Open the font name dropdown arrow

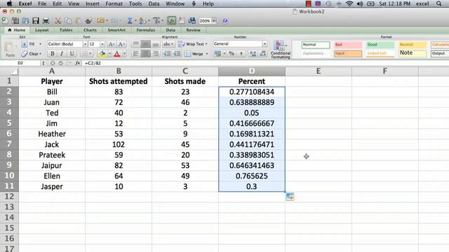click(85, 44)
